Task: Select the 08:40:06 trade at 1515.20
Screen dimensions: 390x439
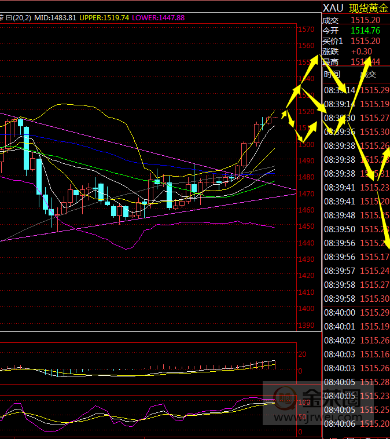Action: tap(356, 424)
